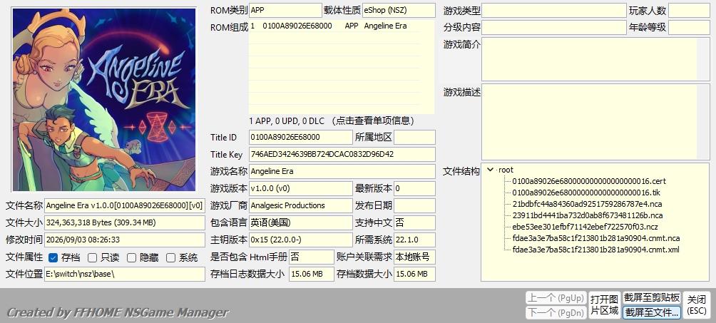Enable the 系统 system checkbox
The image size is (716, 323).
coord(170,257)
